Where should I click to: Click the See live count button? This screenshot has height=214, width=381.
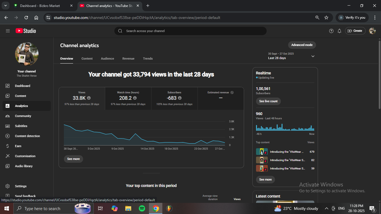click(x=268, y=101)
